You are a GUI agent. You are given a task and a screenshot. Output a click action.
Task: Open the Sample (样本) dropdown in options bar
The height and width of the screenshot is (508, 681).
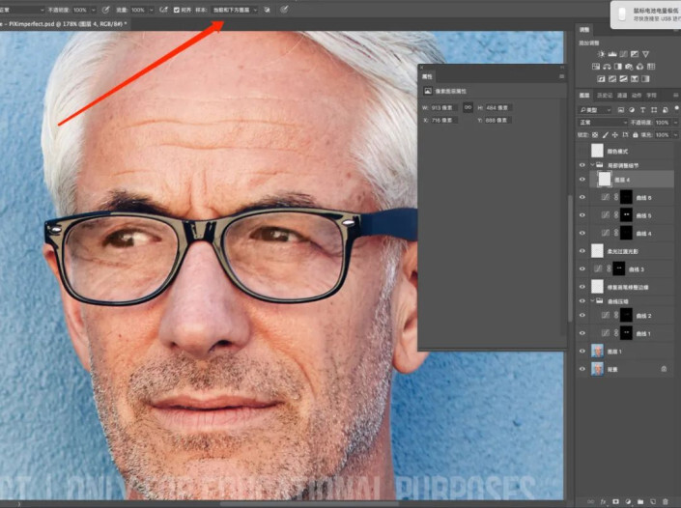point(235,9)
